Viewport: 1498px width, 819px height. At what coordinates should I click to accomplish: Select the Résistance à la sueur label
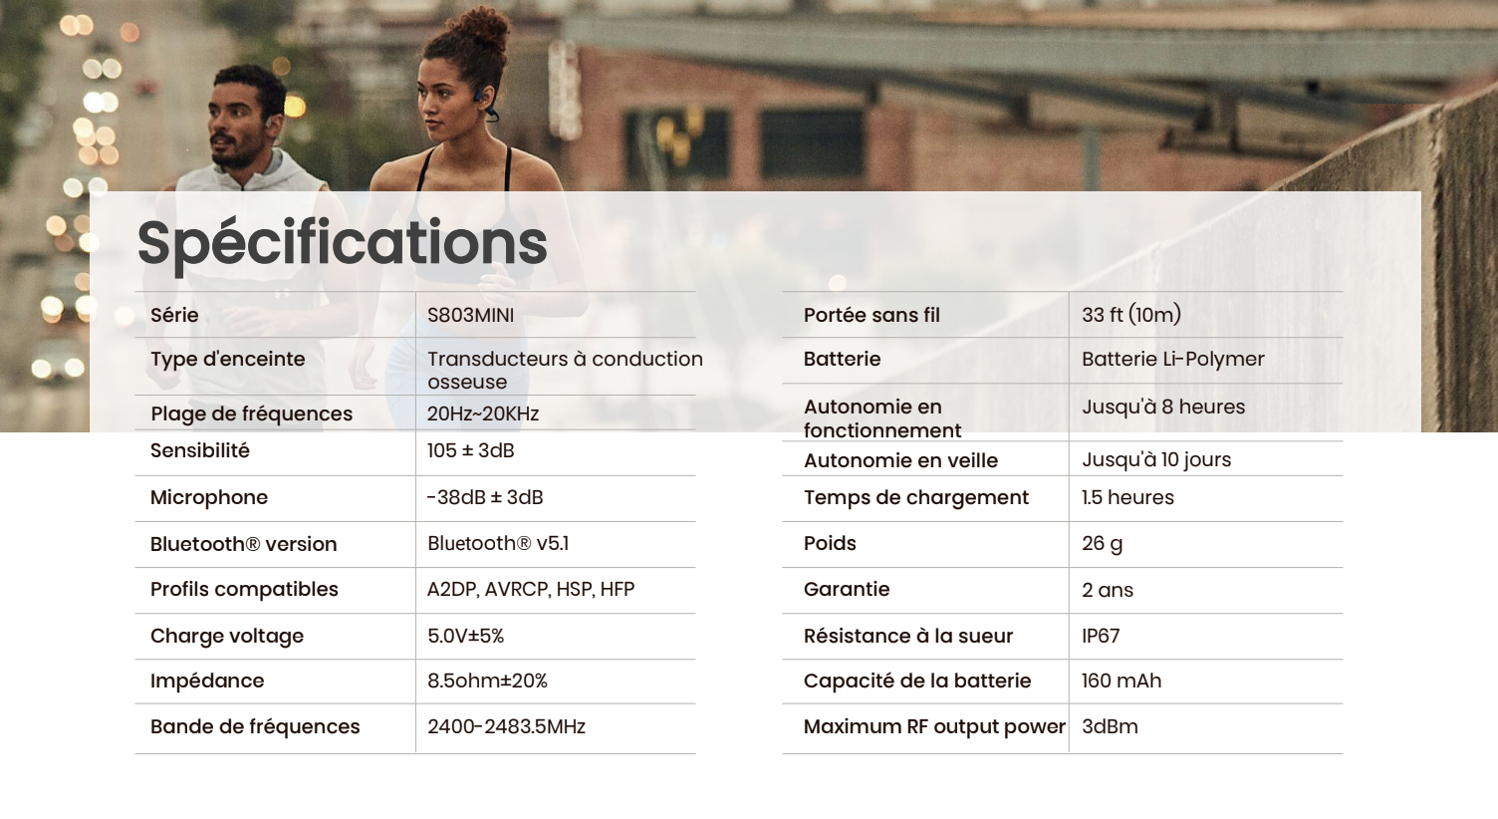tap(908, 636)
